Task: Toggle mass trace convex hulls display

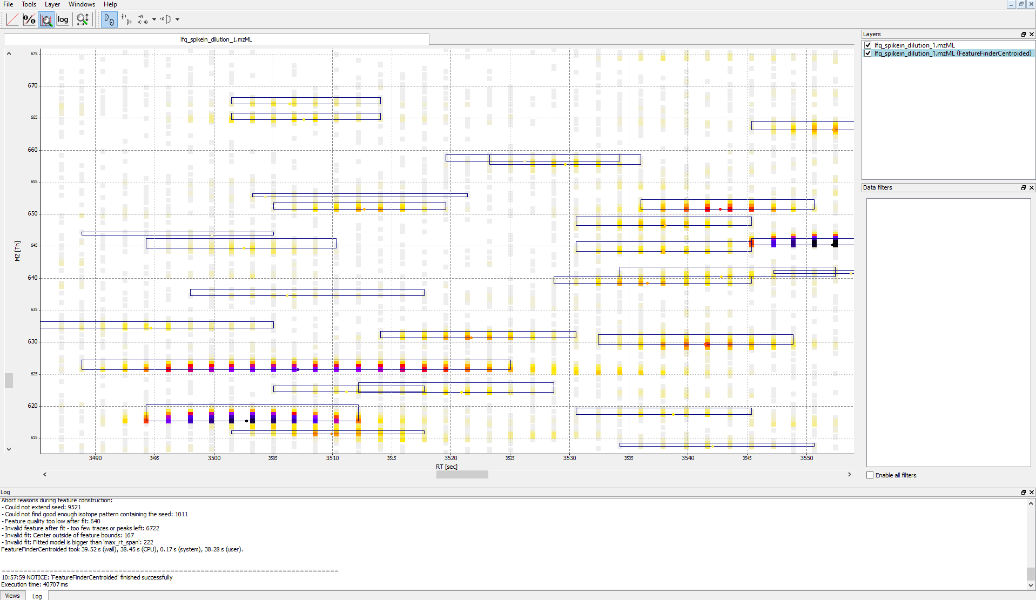Action: click(x=126, y=19)
